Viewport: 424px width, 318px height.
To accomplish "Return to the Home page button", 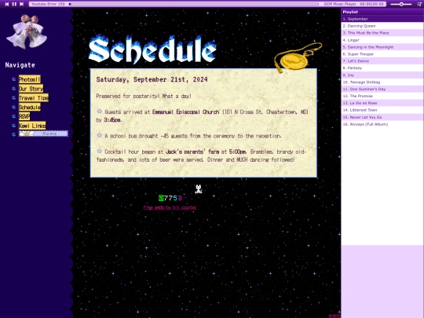I will coord(43,133).
